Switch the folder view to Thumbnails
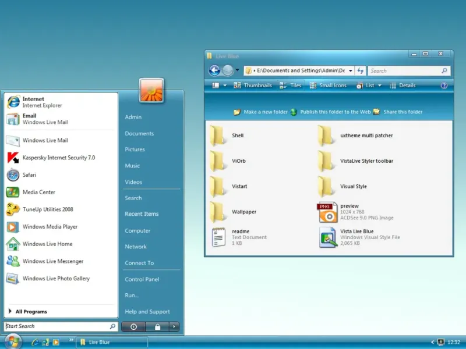Viewport: 466px width, 349px height. tap(253, 86)
